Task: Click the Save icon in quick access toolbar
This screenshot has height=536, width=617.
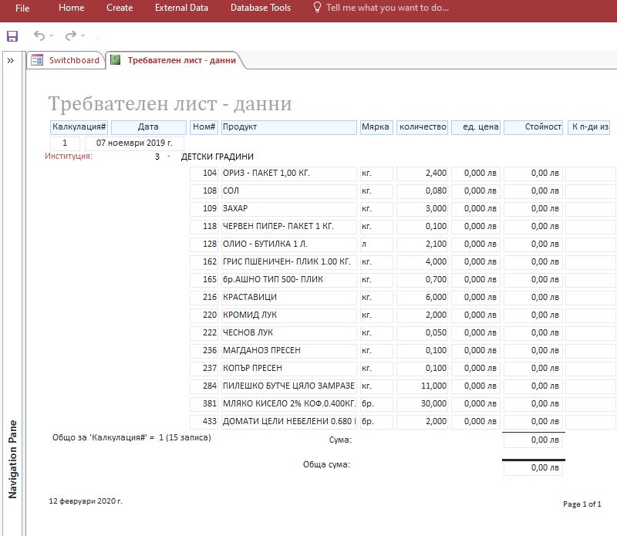Action: pyautogui.click(x=12, y=36)
